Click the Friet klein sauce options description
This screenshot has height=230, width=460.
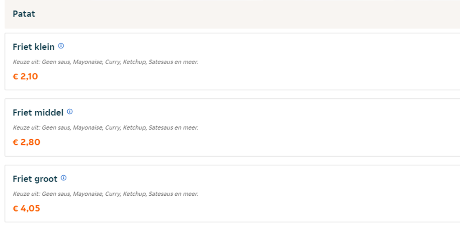click(x=105, y=62)
